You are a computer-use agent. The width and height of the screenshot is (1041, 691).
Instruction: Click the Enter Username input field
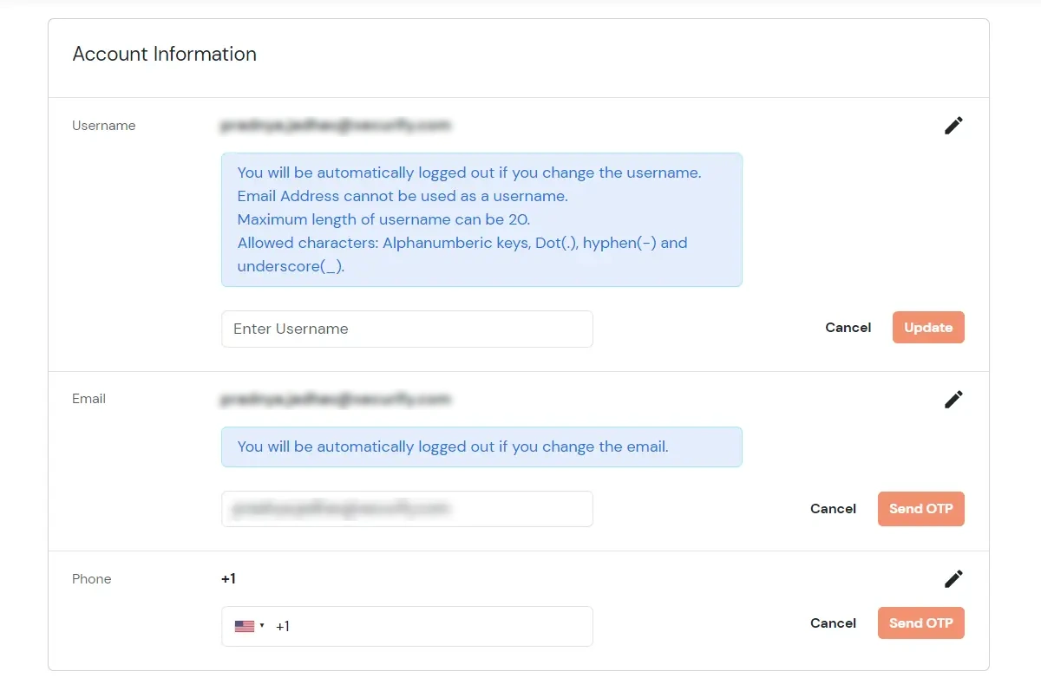click(x=407, y=329)
